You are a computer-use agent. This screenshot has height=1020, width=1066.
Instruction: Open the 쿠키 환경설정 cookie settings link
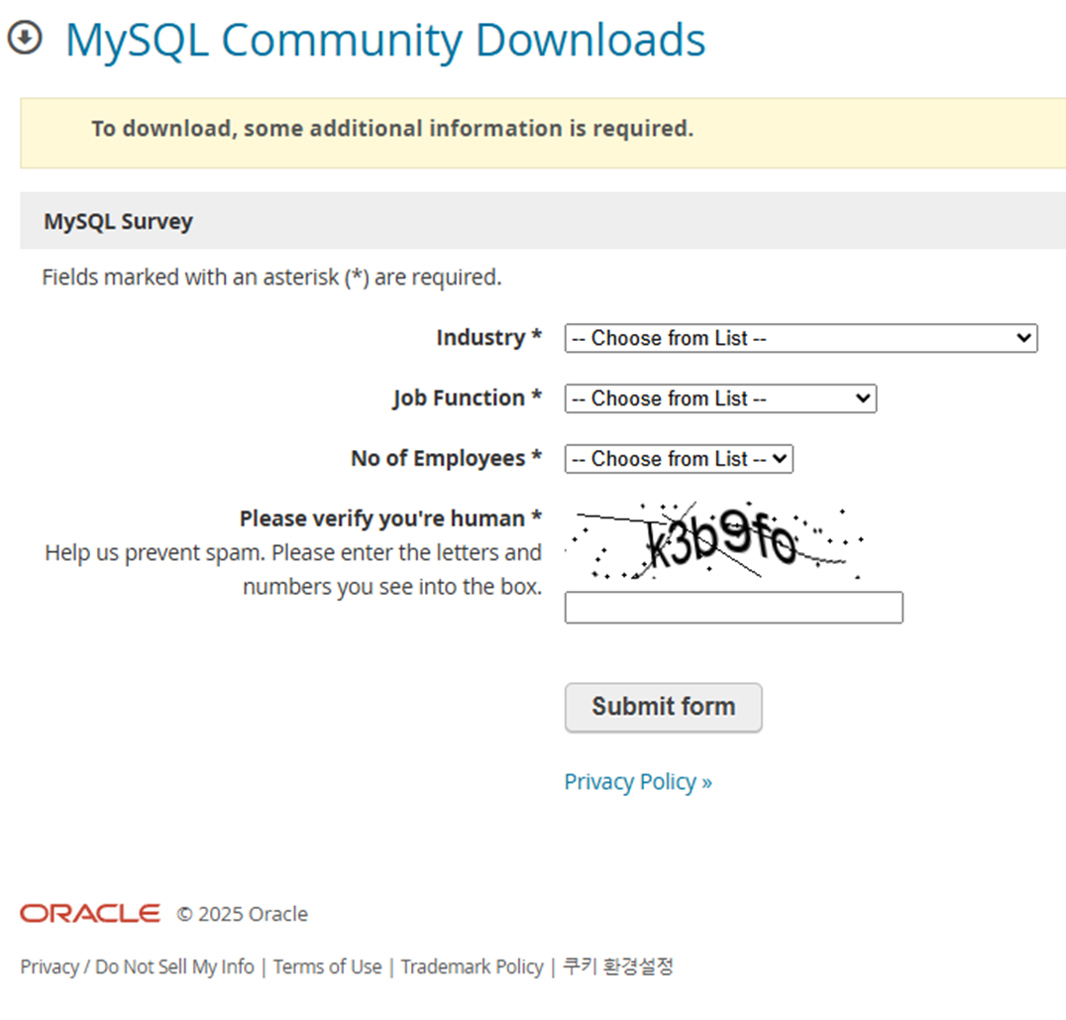[617, 965]
